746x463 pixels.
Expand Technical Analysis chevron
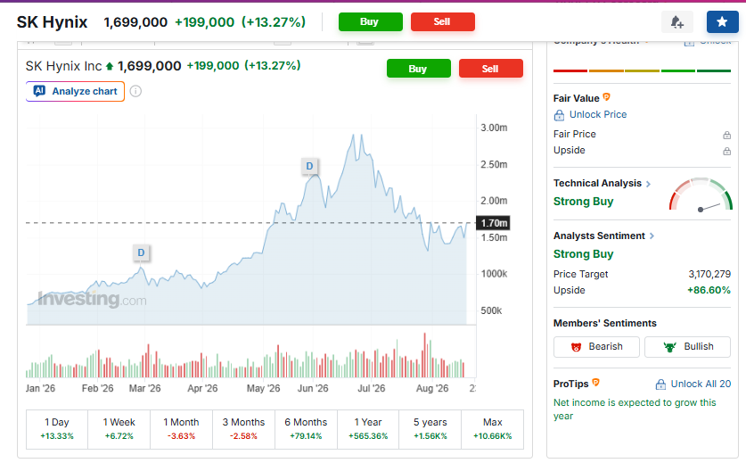coord(648,184)
